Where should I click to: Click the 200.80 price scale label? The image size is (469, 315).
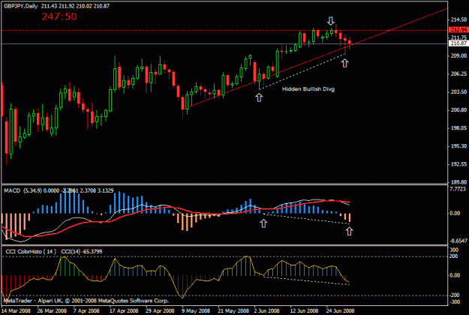click(458, 110)
